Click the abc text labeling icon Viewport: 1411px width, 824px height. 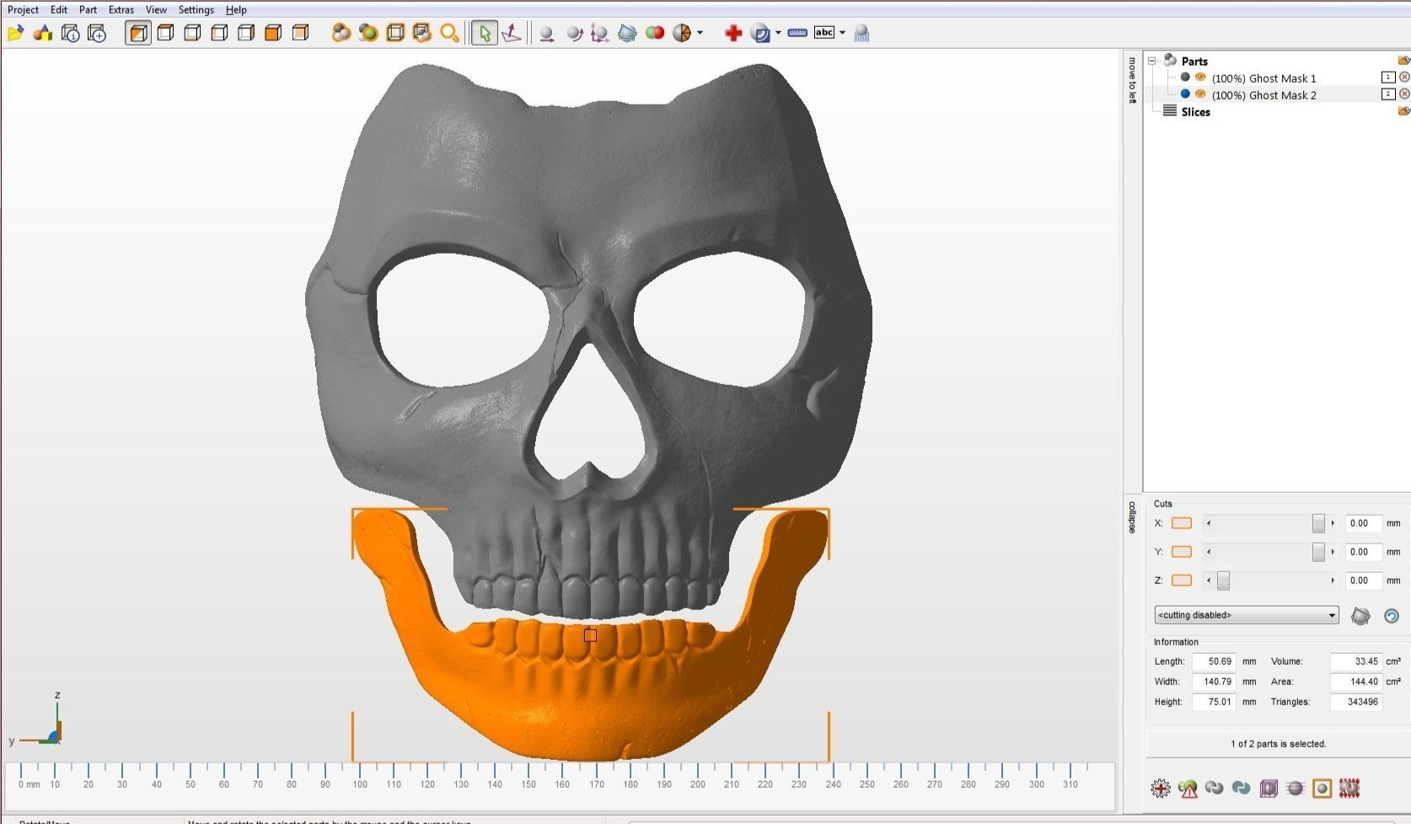click(824, 32)
